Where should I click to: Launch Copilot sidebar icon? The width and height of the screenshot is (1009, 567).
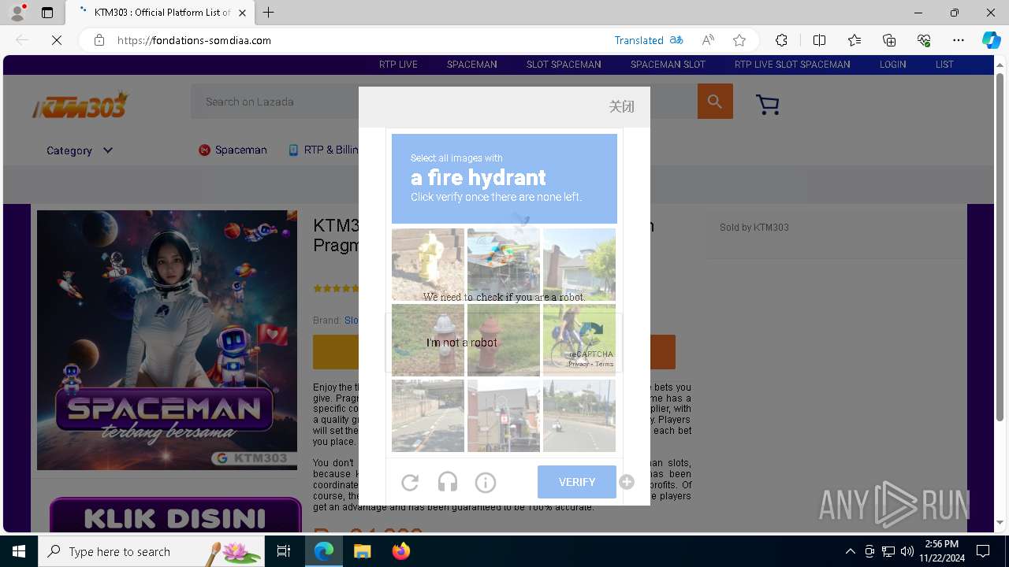click(991, 40)
